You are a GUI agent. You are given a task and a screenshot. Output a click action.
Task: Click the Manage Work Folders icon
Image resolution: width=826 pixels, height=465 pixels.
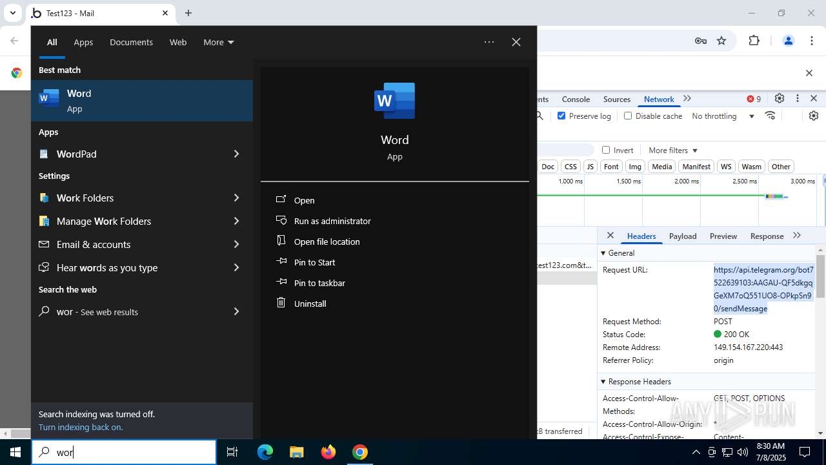44,221
